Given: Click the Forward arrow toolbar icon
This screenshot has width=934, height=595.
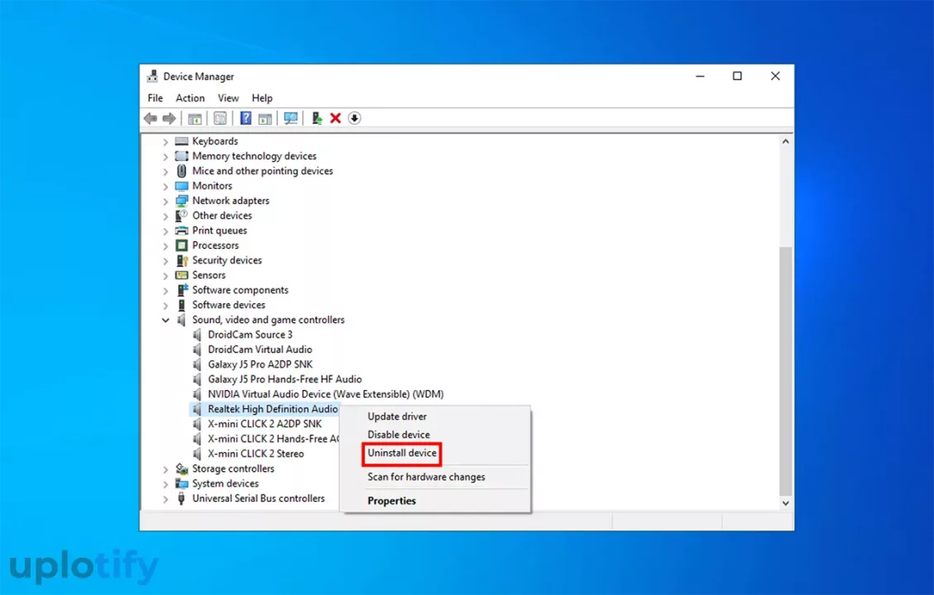Looking at the screenshot, I should point(169,118).
